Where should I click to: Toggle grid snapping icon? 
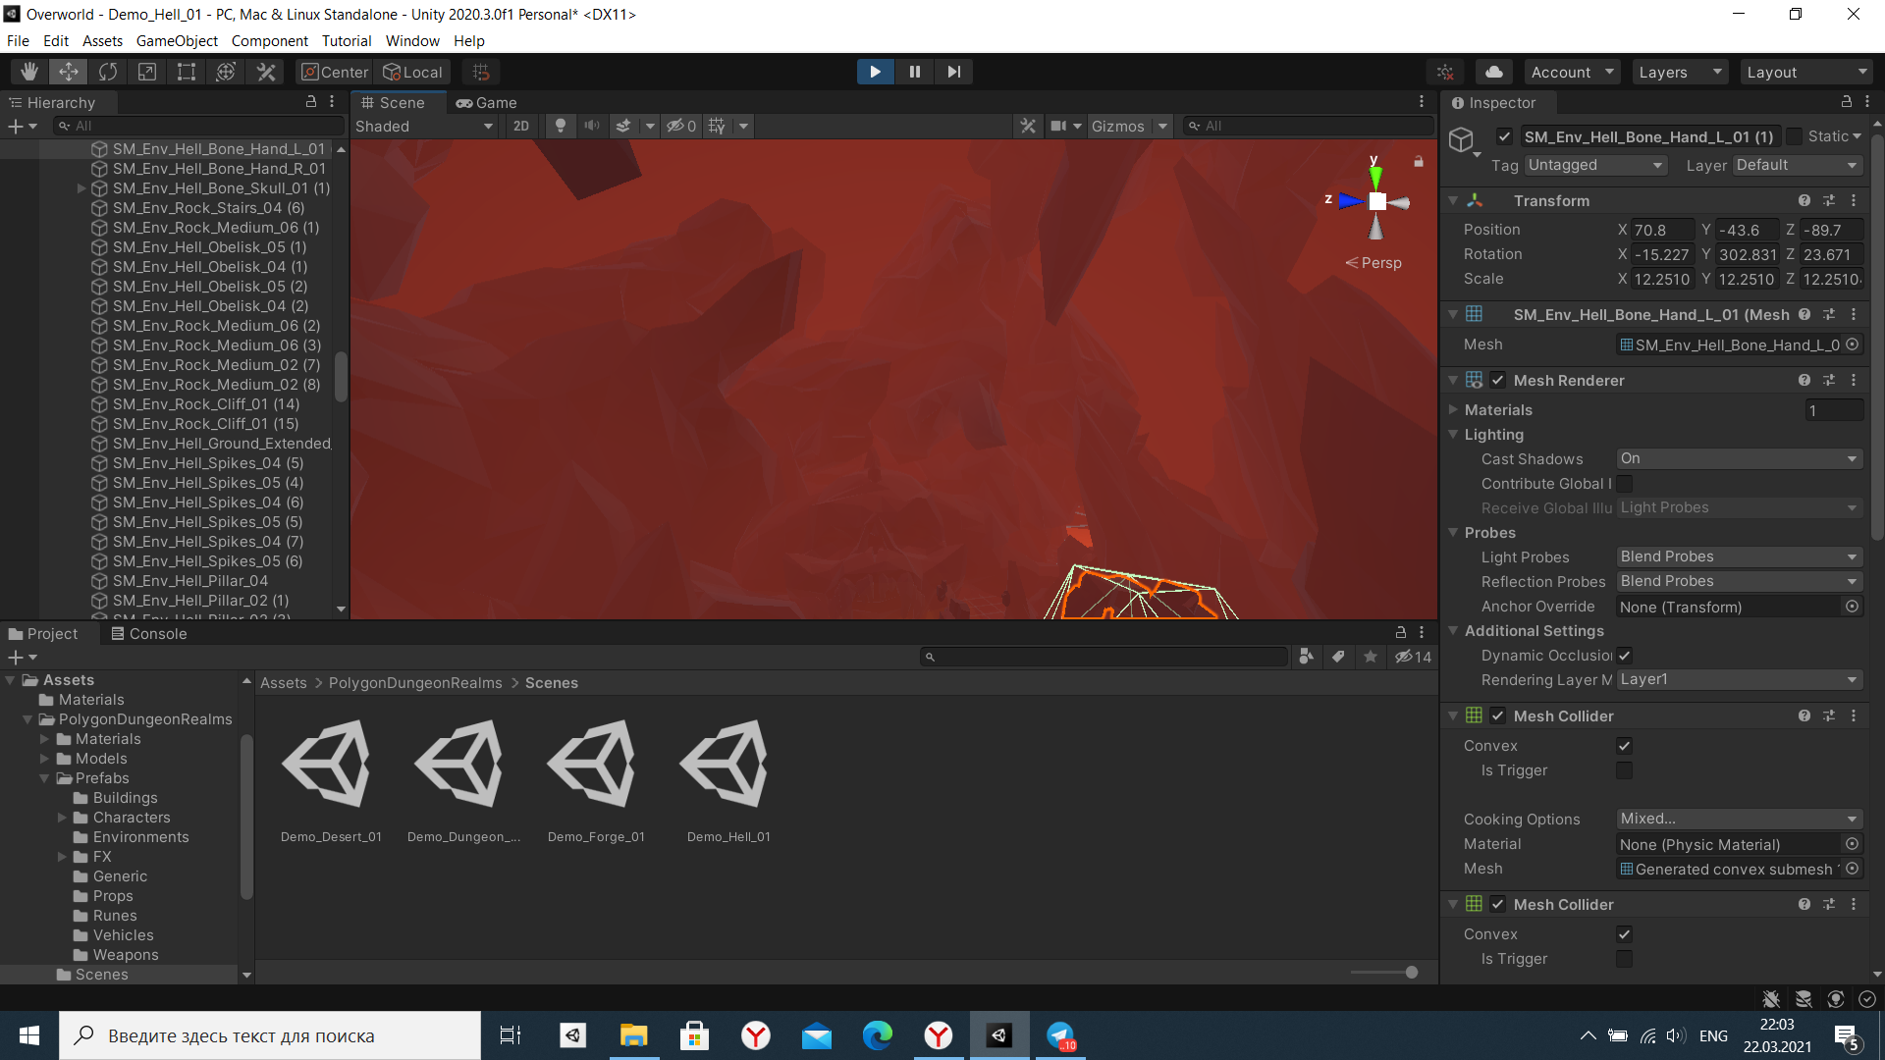pyautogui.click(x=481, y=72)
